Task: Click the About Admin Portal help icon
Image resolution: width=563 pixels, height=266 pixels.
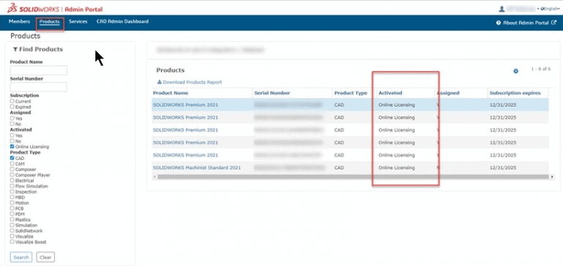Action: tap(498, 23)
